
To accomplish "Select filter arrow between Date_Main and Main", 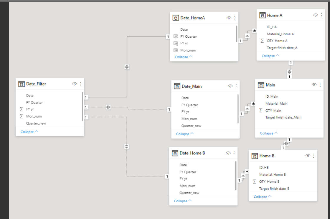I will 247,109.
